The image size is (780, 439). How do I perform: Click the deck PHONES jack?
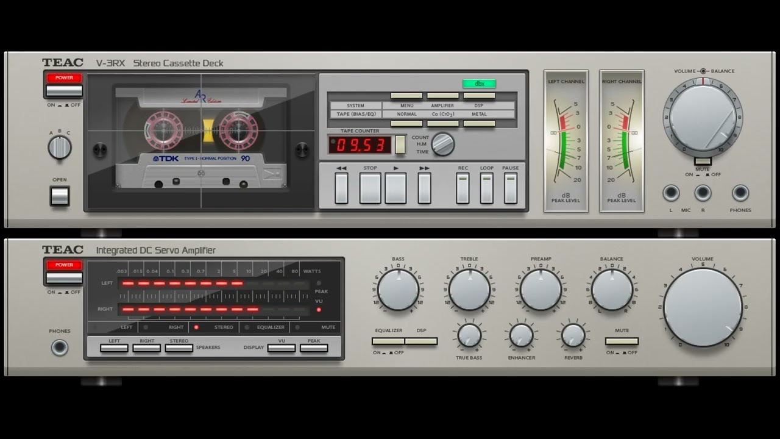pyautogui.click(x=740, y=193)
